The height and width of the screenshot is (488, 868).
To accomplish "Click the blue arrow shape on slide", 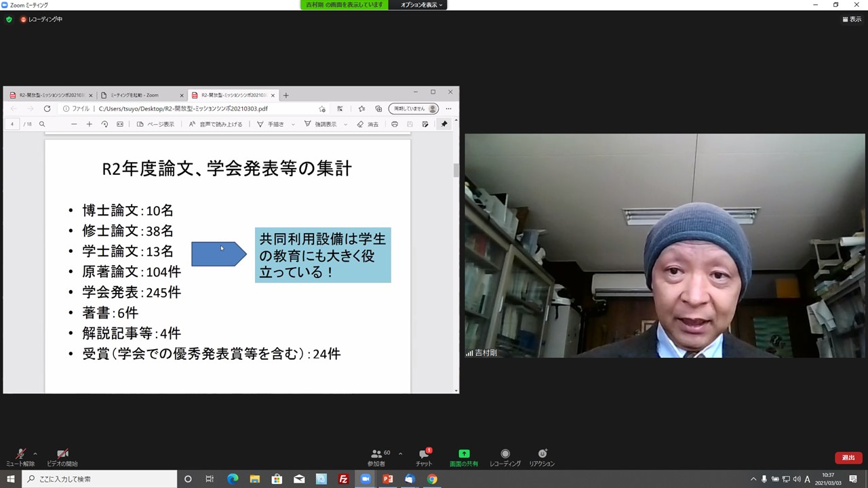I will [x=219, y=254].
